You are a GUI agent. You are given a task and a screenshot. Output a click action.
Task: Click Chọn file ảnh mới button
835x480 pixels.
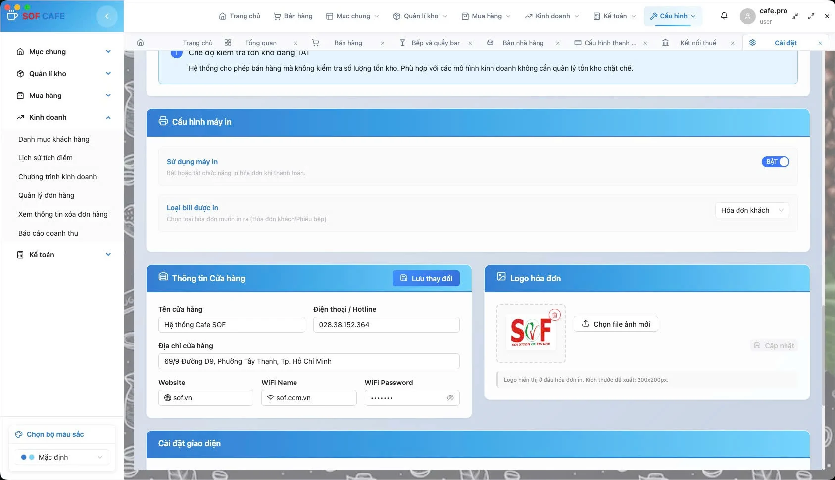(616, 324)
